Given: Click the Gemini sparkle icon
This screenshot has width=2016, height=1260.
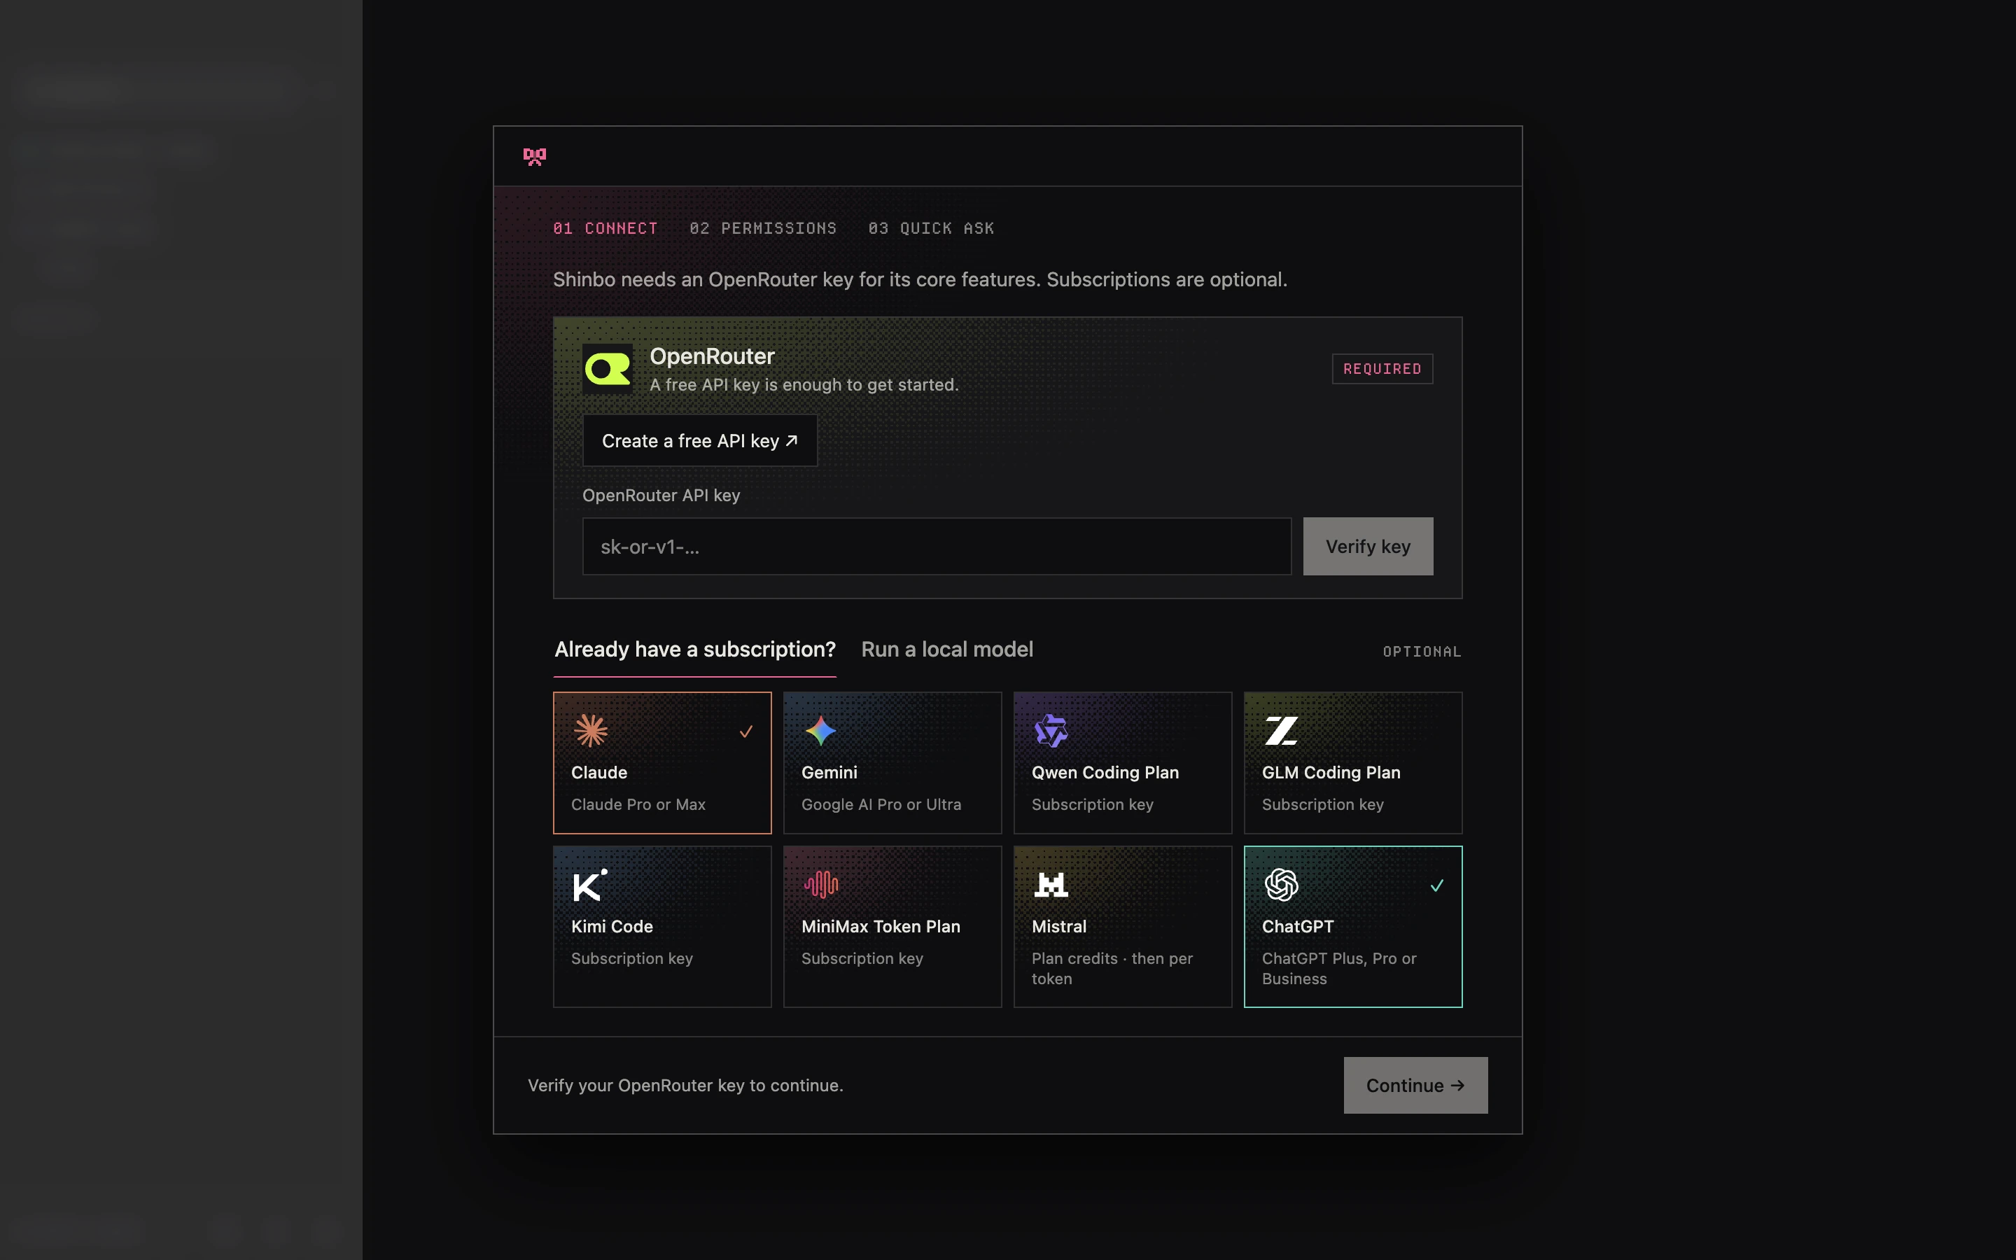Looking at the screenshot, I should pos(820,731).
